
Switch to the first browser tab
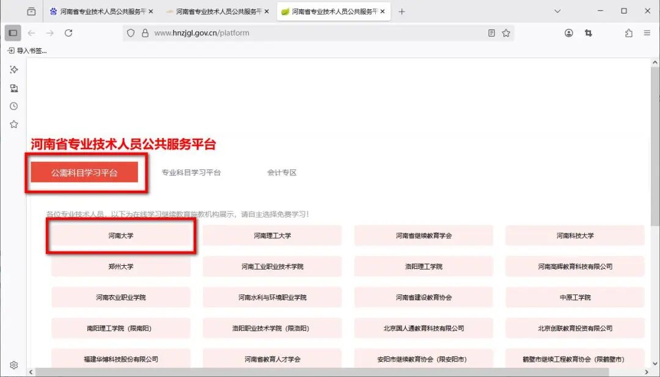pyautogui.click(x=101, y=12)
